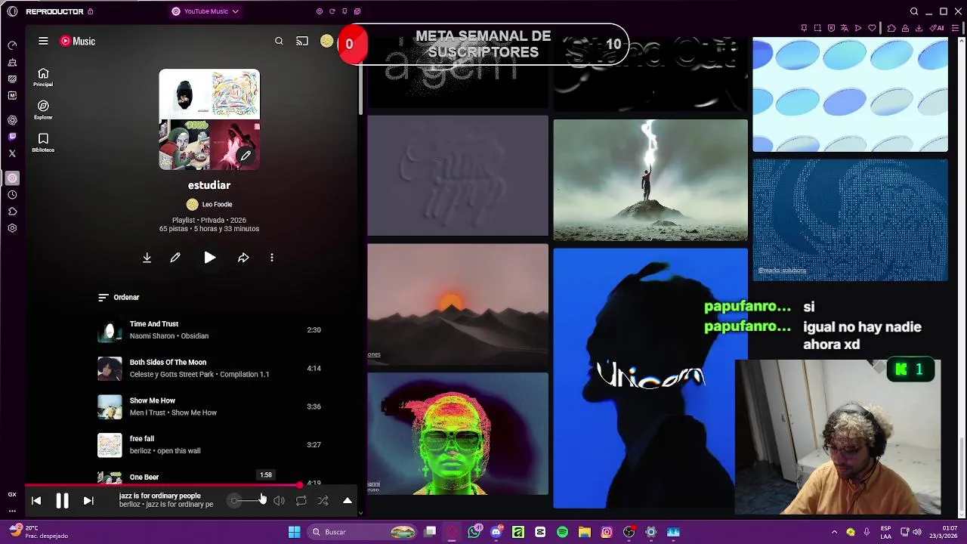This screenshot has width=967, height=544.
Task: Edit the estudiar playlist with pencil button
Action: click(175, 258)
